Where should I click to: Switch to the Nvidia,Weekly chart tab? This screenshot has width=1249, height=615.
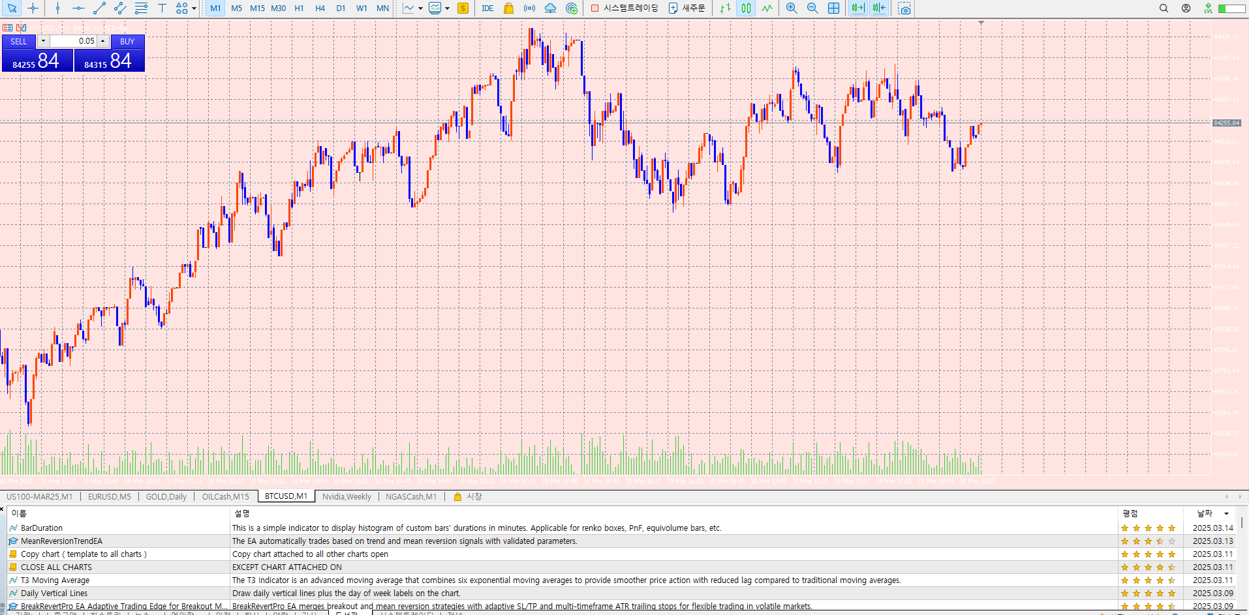(x=347, y=497)
